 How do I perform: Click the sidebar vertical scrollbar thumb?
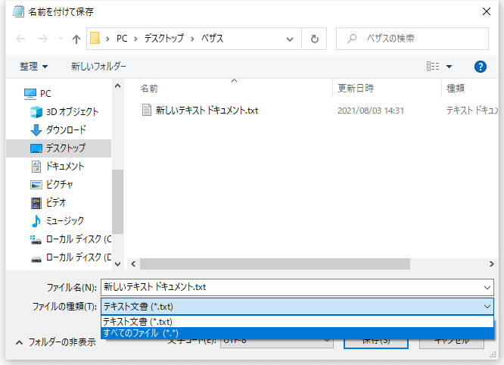click(x=117, y=201)
